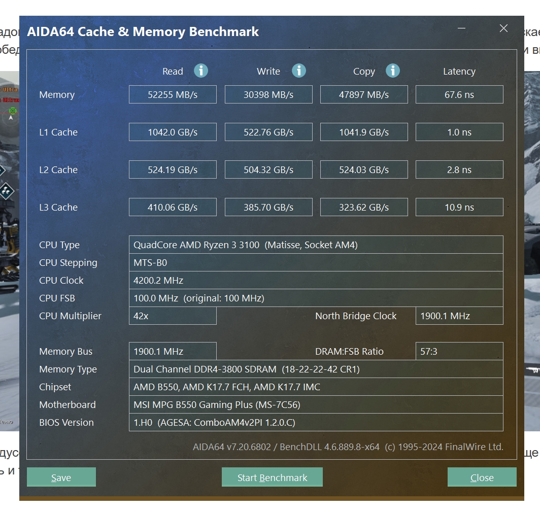This screenshot has height=512, width=540.
Task: Click the Memory Type Dual Channel DDR4-3800 field
Action: [x=316, y=369]
